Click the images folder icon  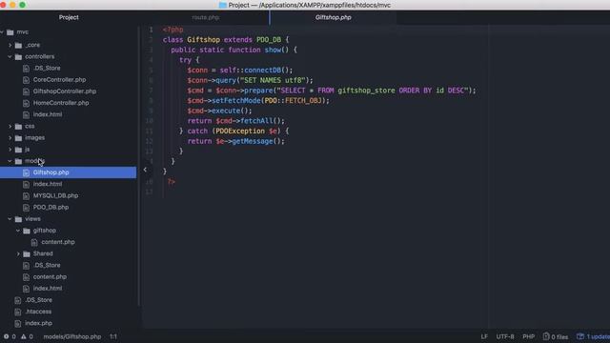pyautogui.click(x=18, y=137)
